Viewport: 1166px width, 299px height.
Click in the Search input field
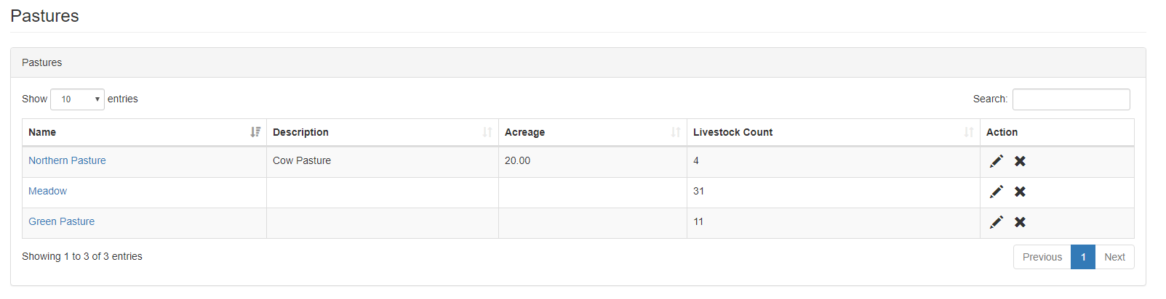tap(1071, 99)
